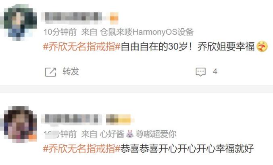Open the second commenter's profile avatar
Screen dimensions: 273x165
coord(20,124)
